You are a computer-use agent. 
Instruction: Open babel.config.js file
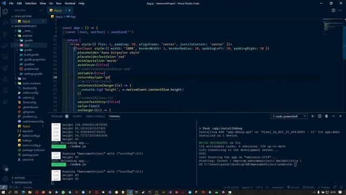tap(31, 136)
